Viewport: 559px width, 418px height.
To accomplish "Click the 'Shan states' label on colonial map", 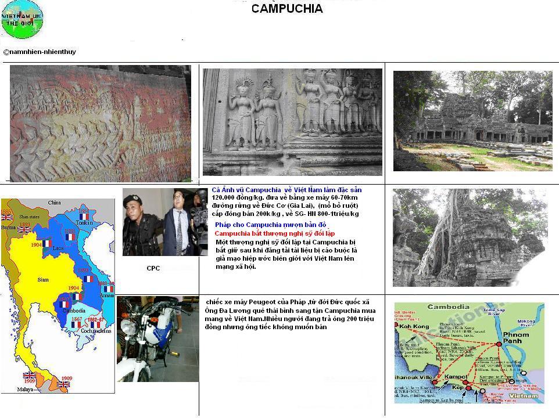I will [x=29, y=217].
